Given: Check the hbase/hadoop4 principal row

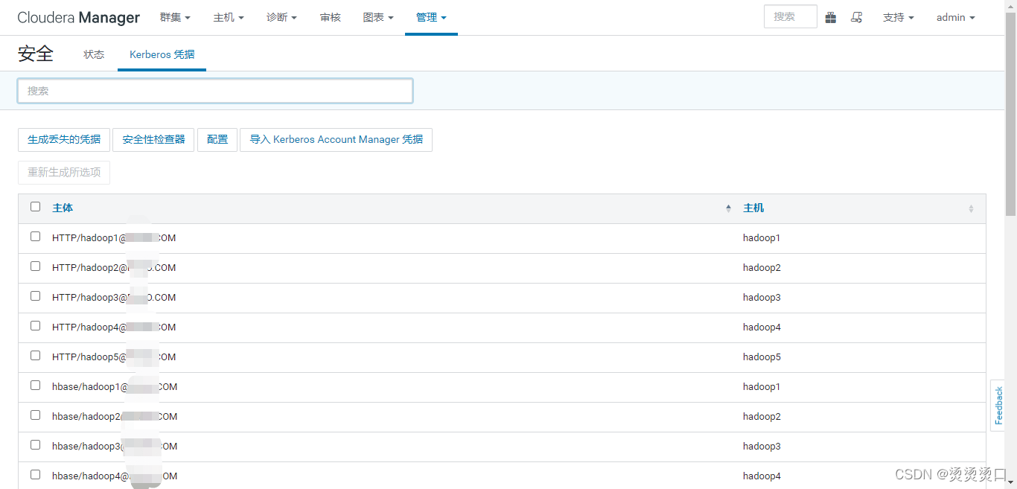Looking at the screenshot, I should coord(36,475).
